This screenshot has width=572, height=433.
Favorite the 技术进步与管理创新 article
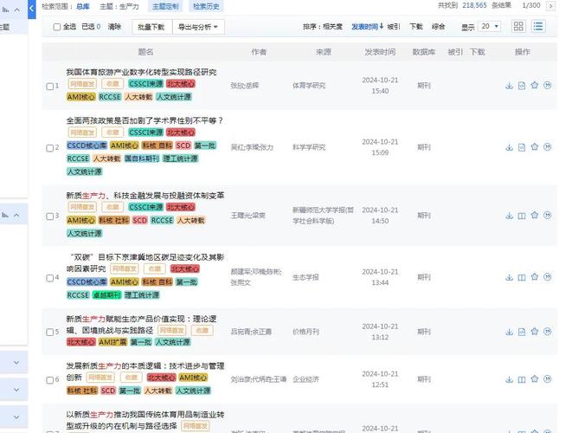coord(535,379)
